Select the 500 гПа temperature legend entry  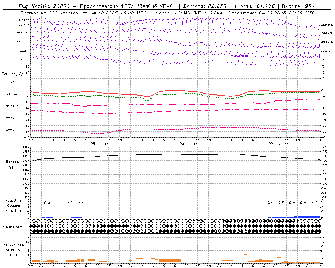click(x=12, y=130)
